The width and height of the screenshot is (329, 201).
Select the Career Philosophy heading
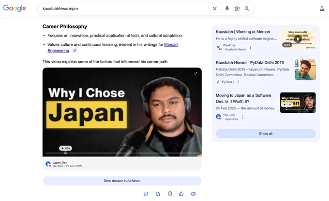(65, 27)
